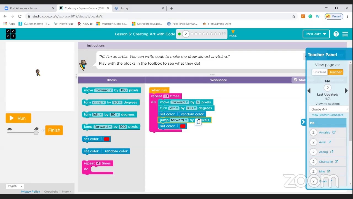Open move forward direction dropdown in toolbox

(103, 90)
